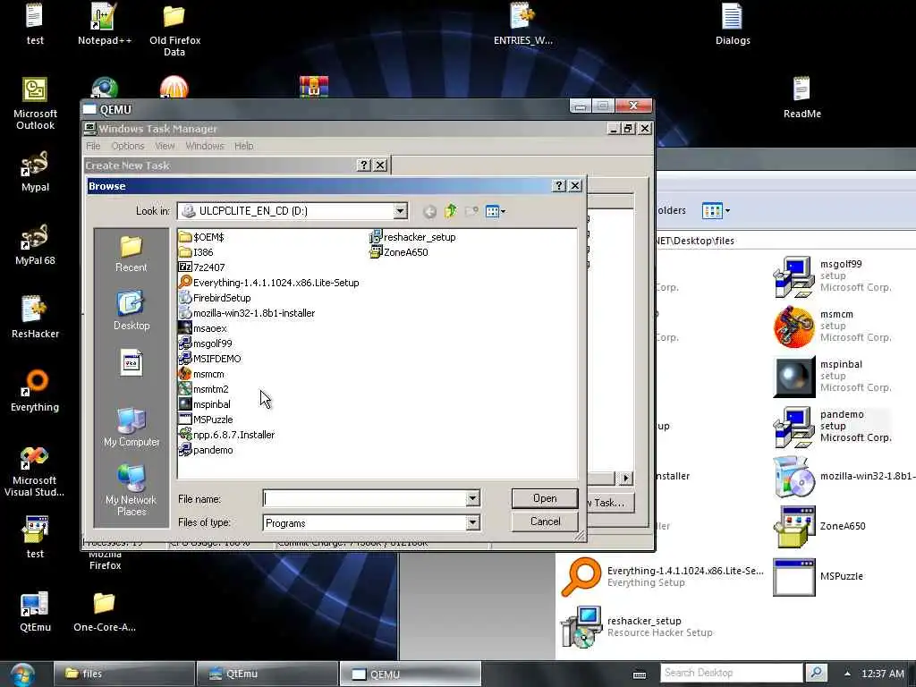Open Task Manager Options menu

tap(127, 146)
